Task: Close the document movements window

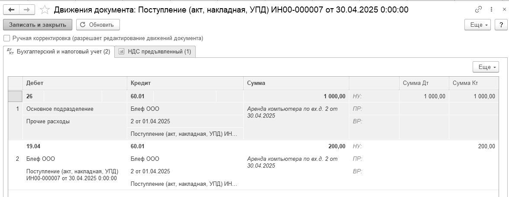Action: tap(504, 10)
